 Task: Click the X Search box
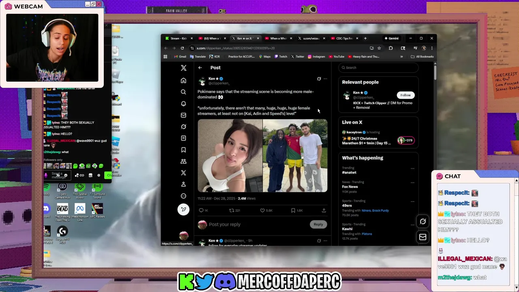tap(378, 68)
